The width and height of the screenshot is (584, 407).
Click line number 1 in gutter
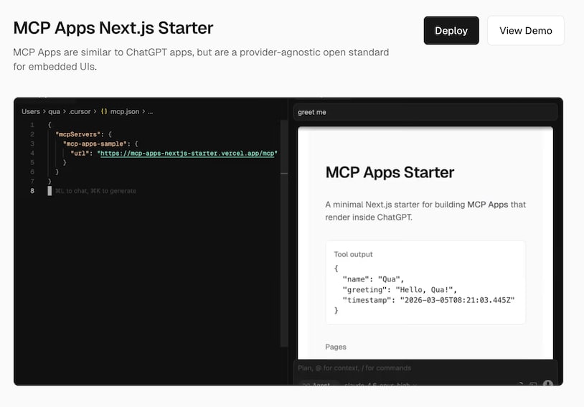32,125
